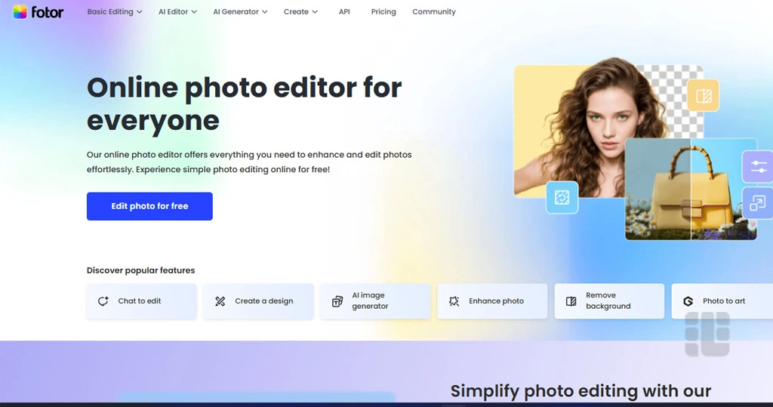Expand the AI Generator dropdown

[240, 12]
